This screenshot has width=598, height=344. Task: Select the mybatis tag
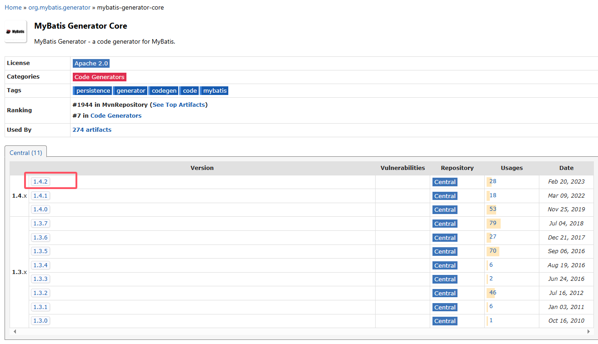click(214, 90)
